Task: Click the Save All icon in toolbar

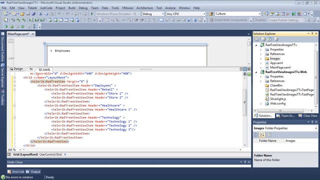Action: (33, 14)
